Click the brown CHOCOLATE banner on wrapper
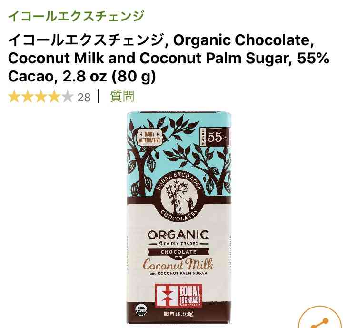This screenshot has width=357, height=328. click(178, 252)
